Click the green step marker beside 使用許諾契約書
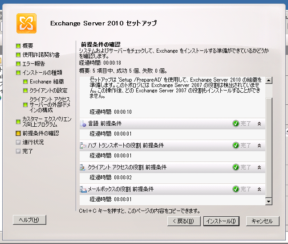Viewport: 288px width, 244px height. [x=18, y=55]
